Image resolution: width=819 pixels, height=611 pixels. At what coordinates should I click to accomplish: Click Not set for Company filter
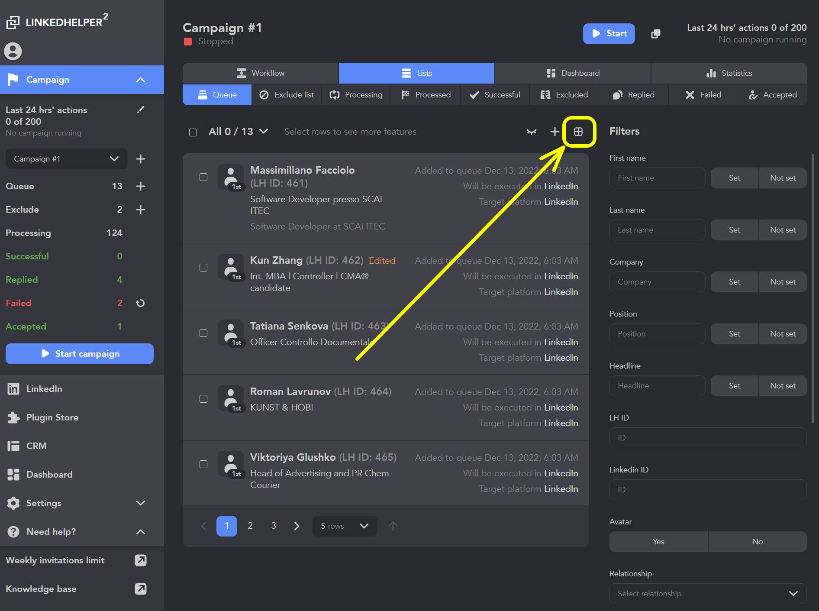tap(783, 282)
